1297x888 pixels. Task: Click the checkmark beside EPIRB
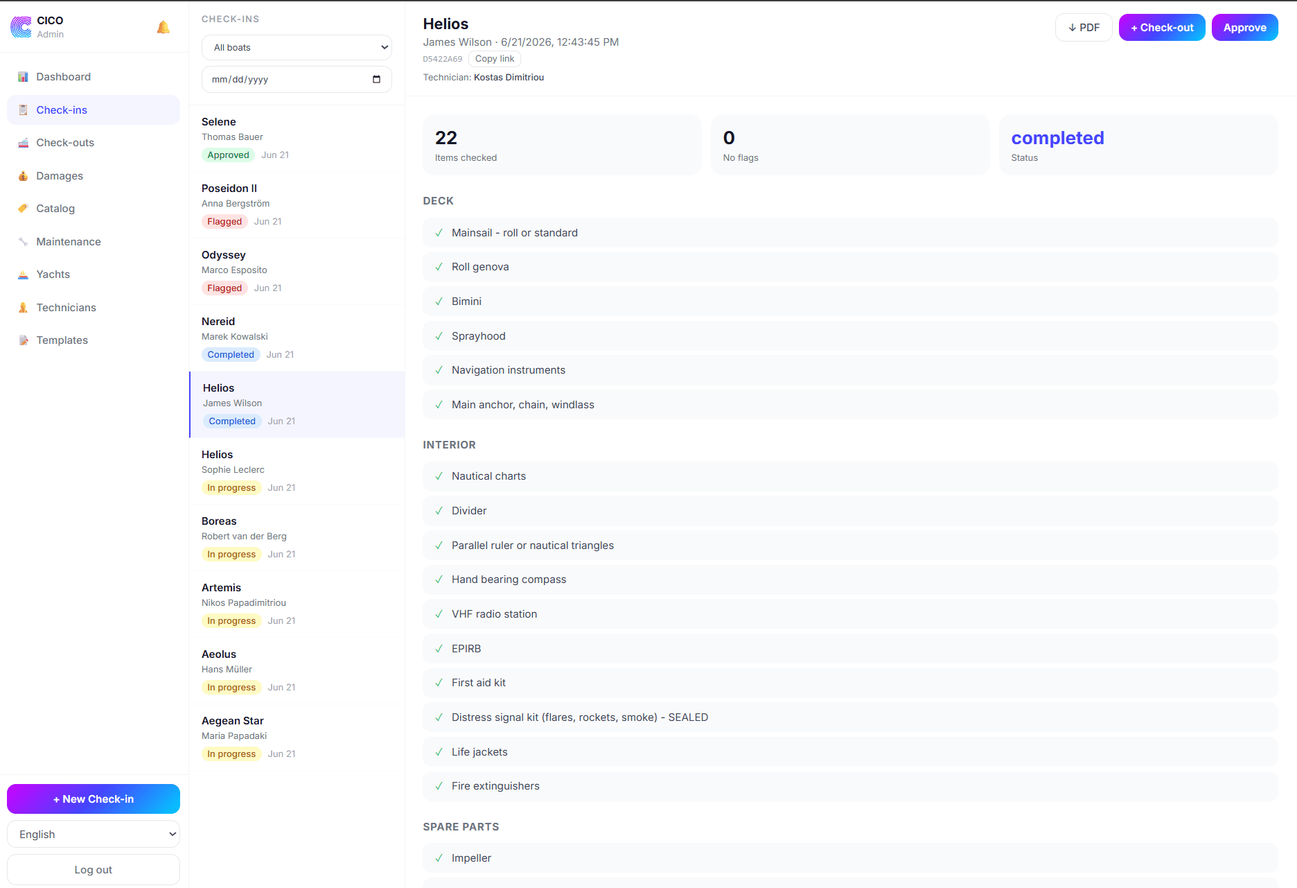coord(439,649)
